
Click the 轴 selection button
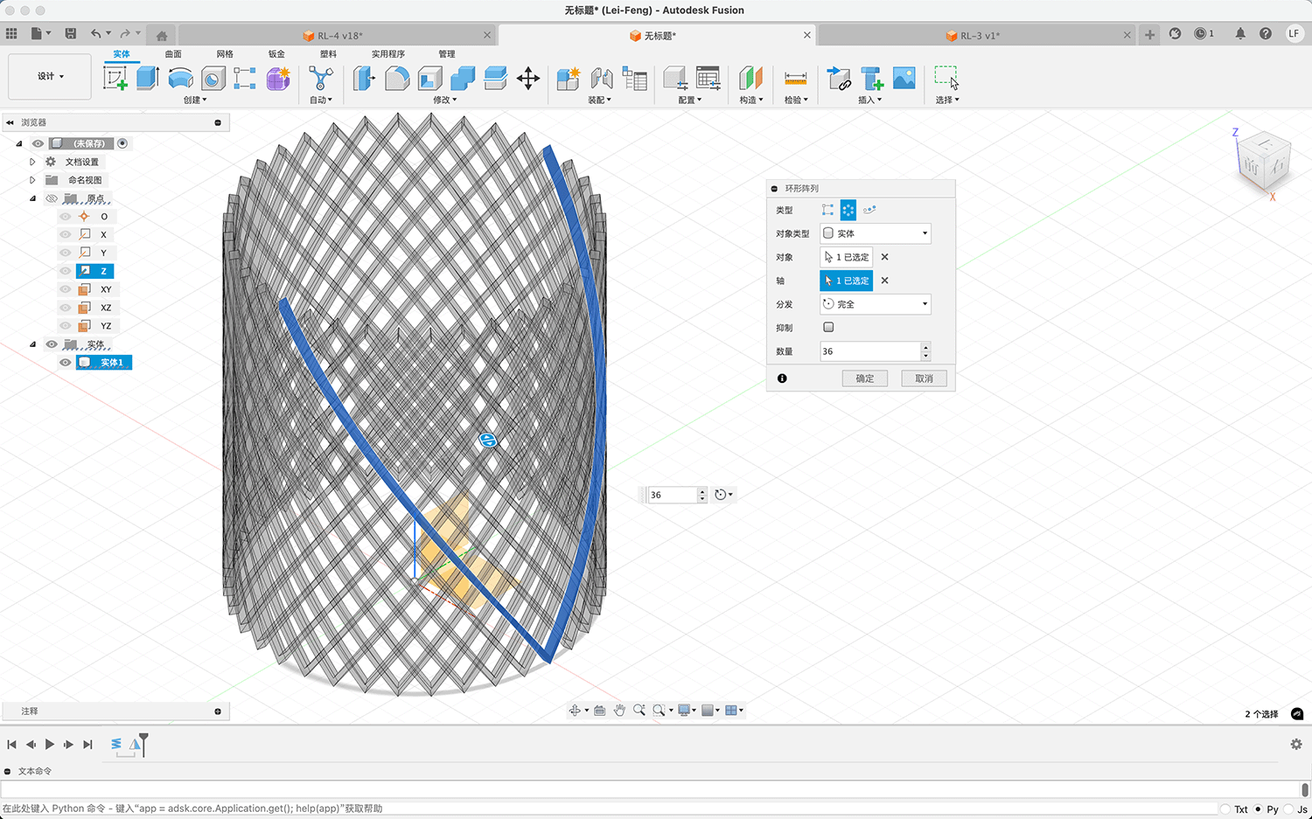point(846,281)
